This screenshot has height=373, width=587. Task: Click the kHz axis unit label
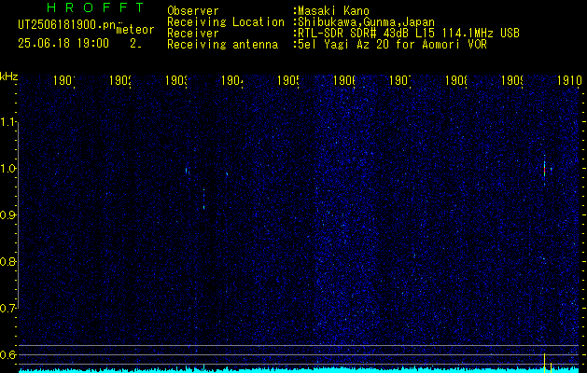coord(8,77)
